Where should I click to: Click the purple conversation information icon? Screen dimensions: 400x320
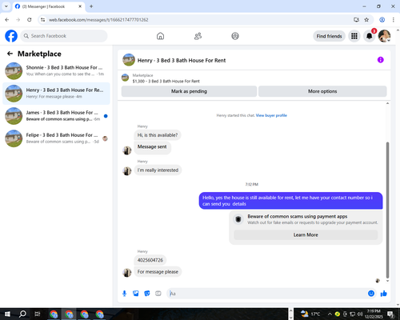click(381, 60)
